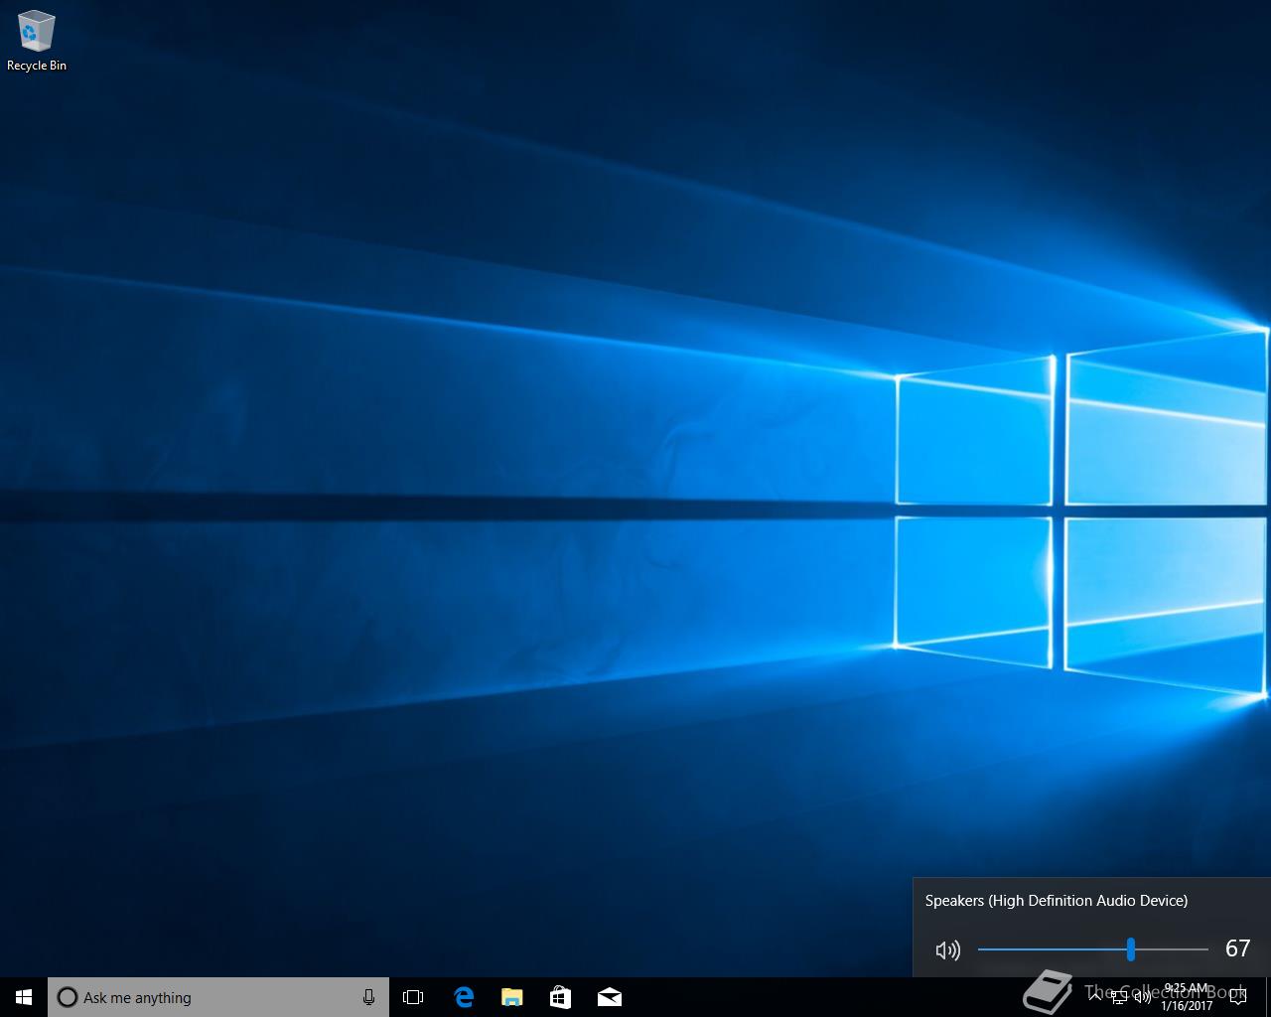The height and width of the screenshot is (1017, 1271).
Task: Close the volume flyout via the tray speaker icon
Action: tap(1143, 997)
